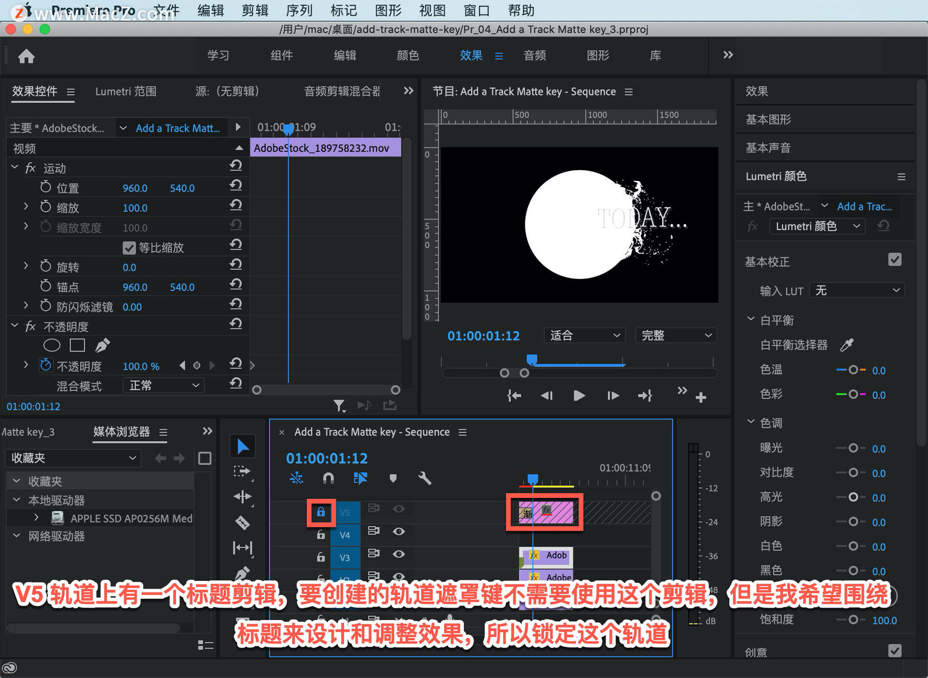Create an ellipse opacity mask
928x678 pixels.
(52, 345)
